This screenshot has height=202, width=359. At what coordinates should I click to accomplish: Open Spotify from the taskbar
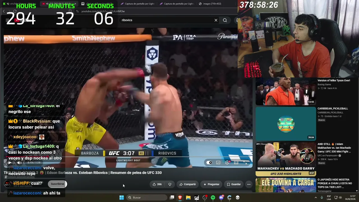pyautogui.click(x=213, y=198)
